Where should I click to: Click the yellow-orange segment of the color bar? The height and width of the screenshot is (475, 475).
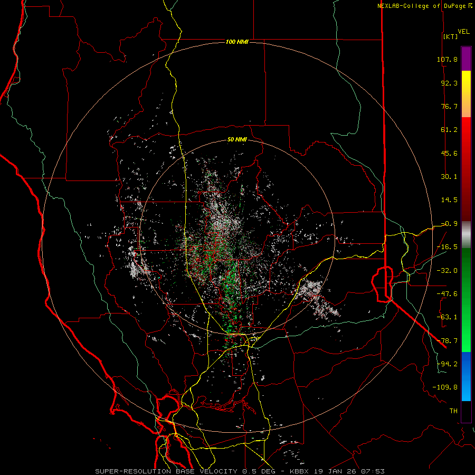(466, 94)
